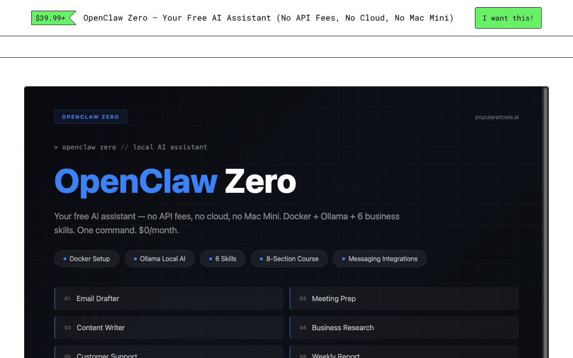Open the OpenClaw Zero product title link
The image size is (573, 358).
(x=175, y=181)
